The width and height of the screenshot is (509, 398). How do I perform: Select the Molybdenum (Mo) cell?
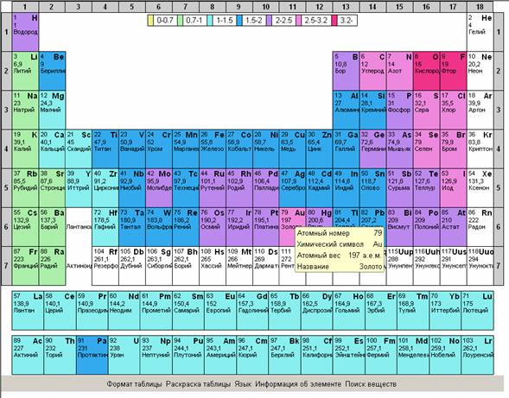coord(159,187)
